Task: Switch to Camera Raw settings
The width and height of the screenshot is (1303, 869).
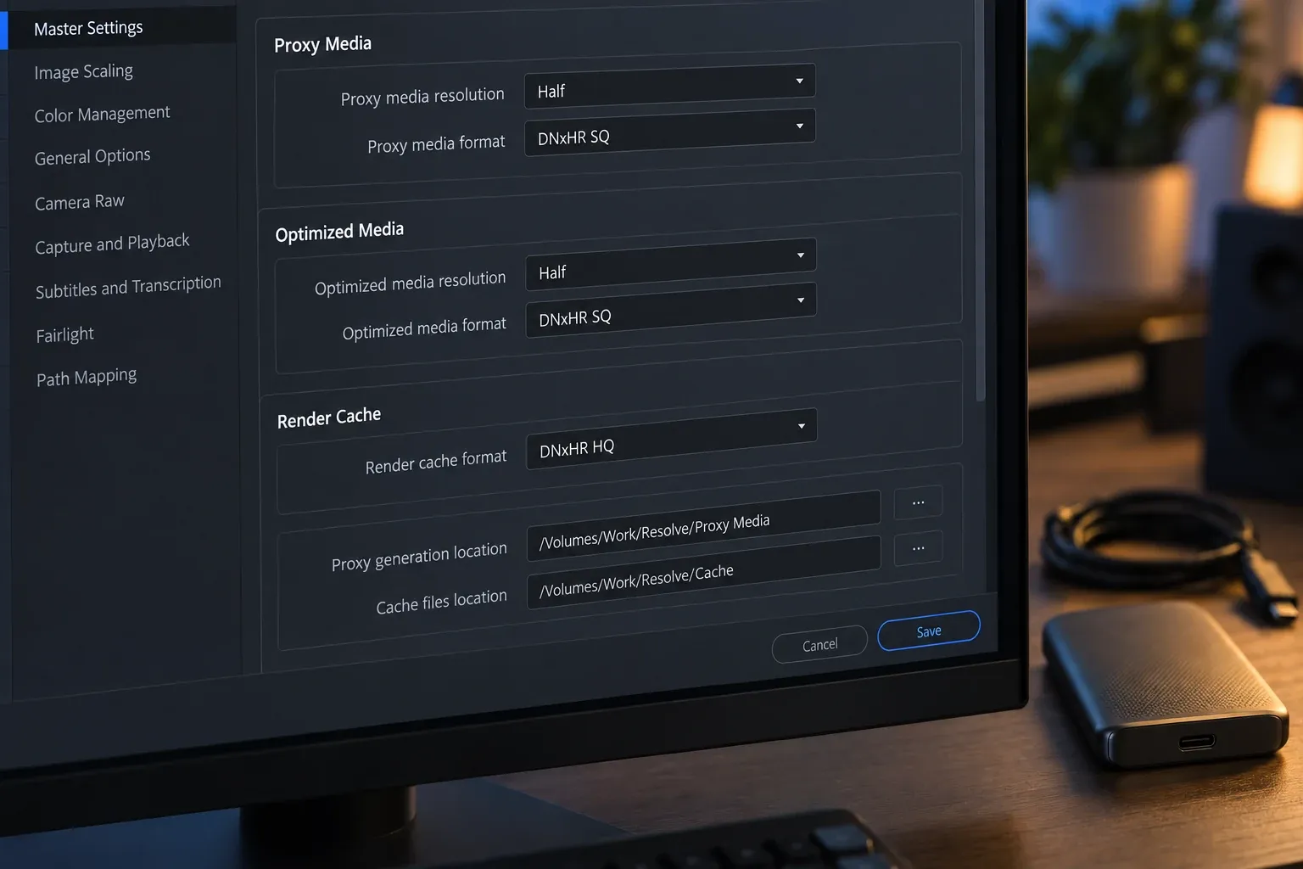Action: click(x=80, y=202)
